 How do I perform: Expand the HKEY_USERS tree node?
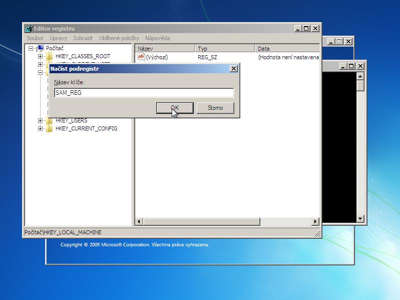click(x=41, y=120)
